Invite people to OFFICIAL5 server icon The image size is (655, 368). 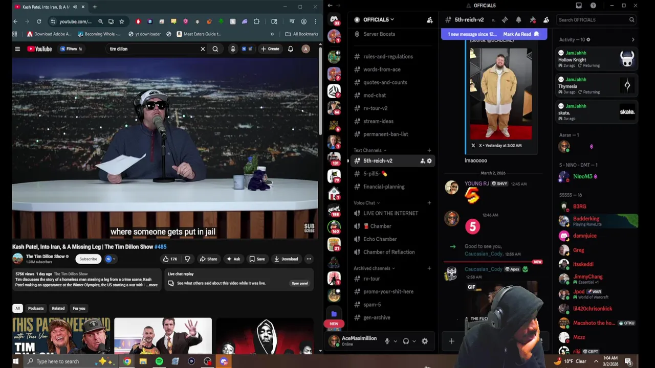pos(430,20)
